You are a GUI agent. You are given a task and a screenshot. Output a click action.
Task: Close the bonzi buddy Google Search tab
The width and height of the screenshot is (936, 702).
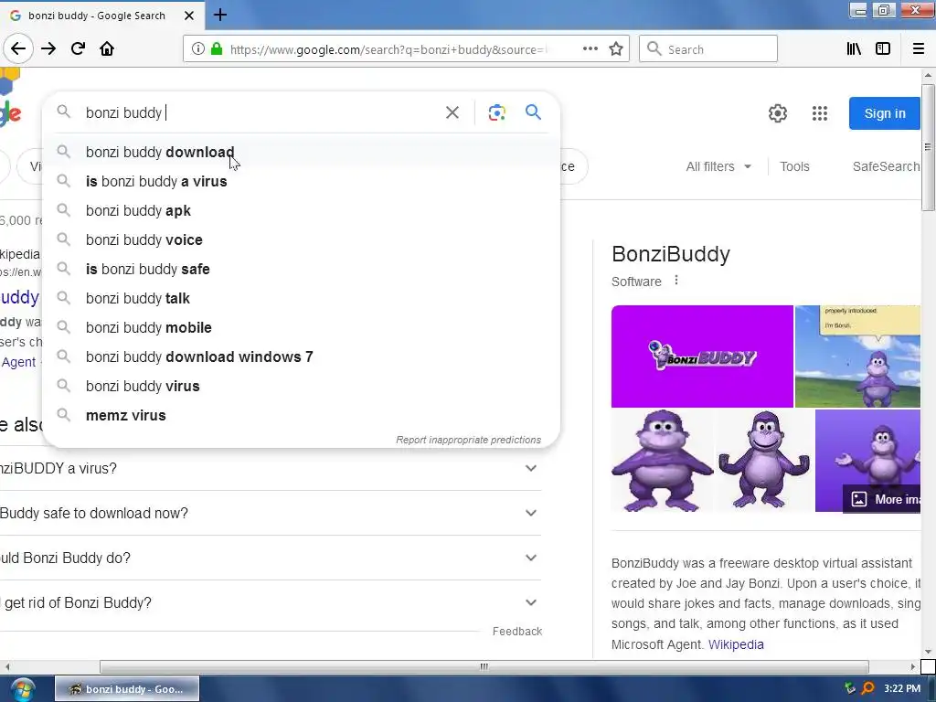188,16
